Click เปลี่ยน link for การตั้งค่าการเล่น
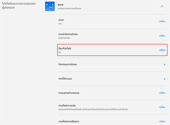 coord(162,107)
